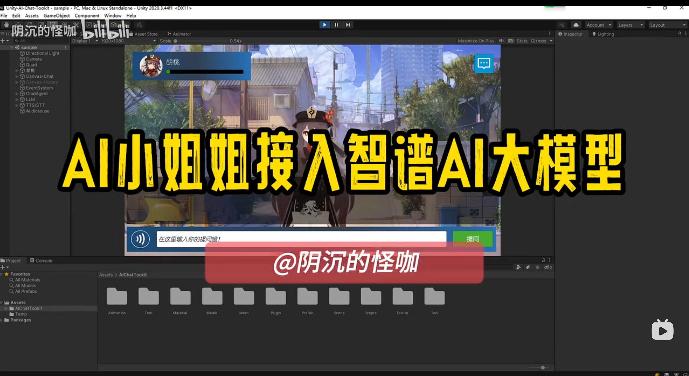Viewport: 689px width, 376px height.
Task: Open the Game view panel options menu
Action: [x=549, y=34]
